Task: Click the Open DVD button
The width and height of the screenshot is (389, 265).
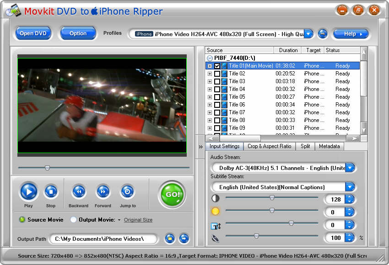Action: (33, 33)
